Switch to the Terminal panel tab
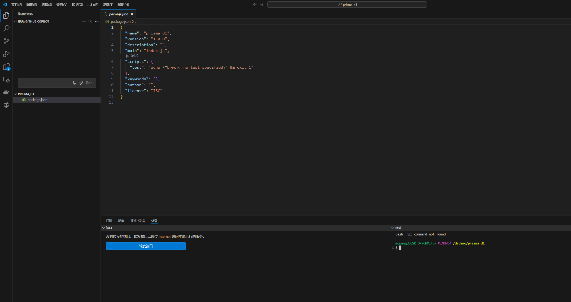Viewport: 571px width, 302px height. [x=154, y=221]
